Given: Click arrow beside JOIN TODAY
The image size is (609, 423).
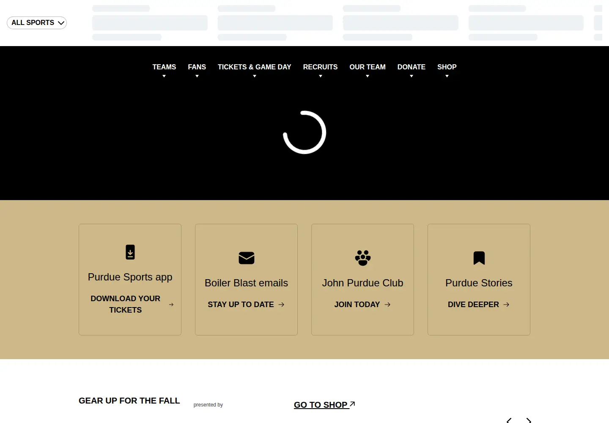Looking at the screenshot, I should pyautogui.click(x=387, y=305).
